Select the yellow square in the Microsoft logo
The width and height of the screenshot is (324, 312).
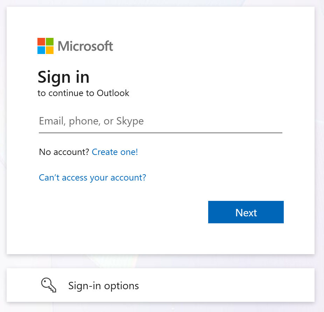tap(49, 50)
